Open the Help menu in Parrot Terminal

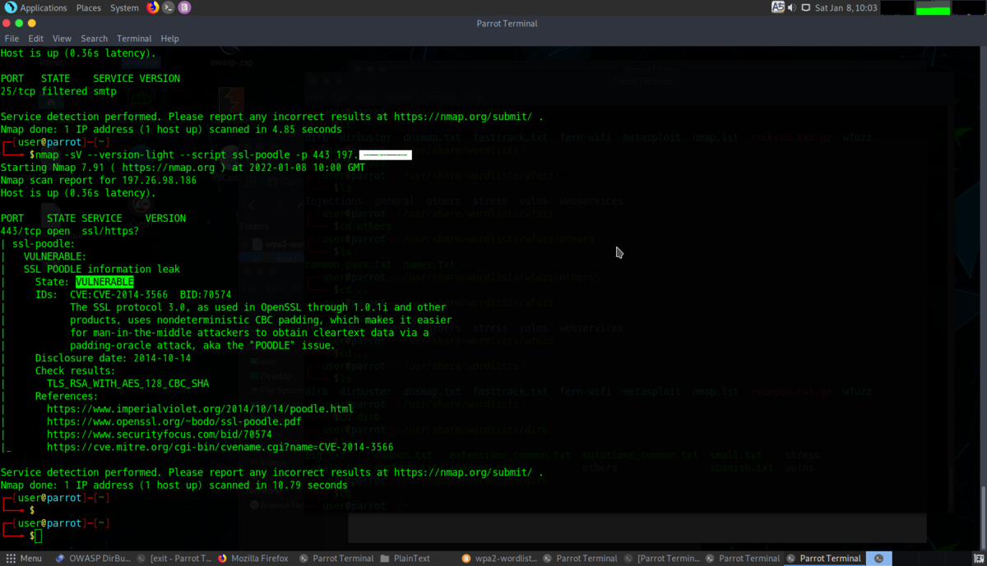tap(169, 39)
